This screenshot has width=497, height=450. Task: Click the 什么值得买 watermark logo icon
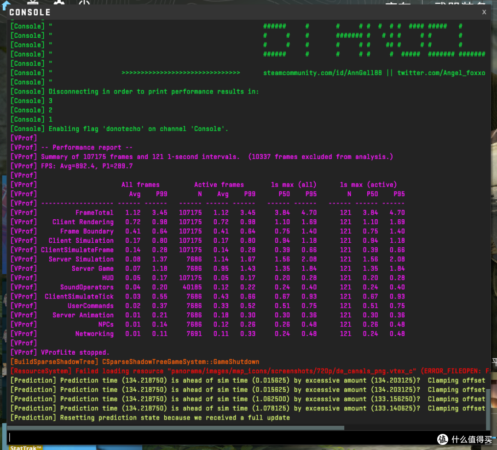pyautogui.click(x=443, y=439)
